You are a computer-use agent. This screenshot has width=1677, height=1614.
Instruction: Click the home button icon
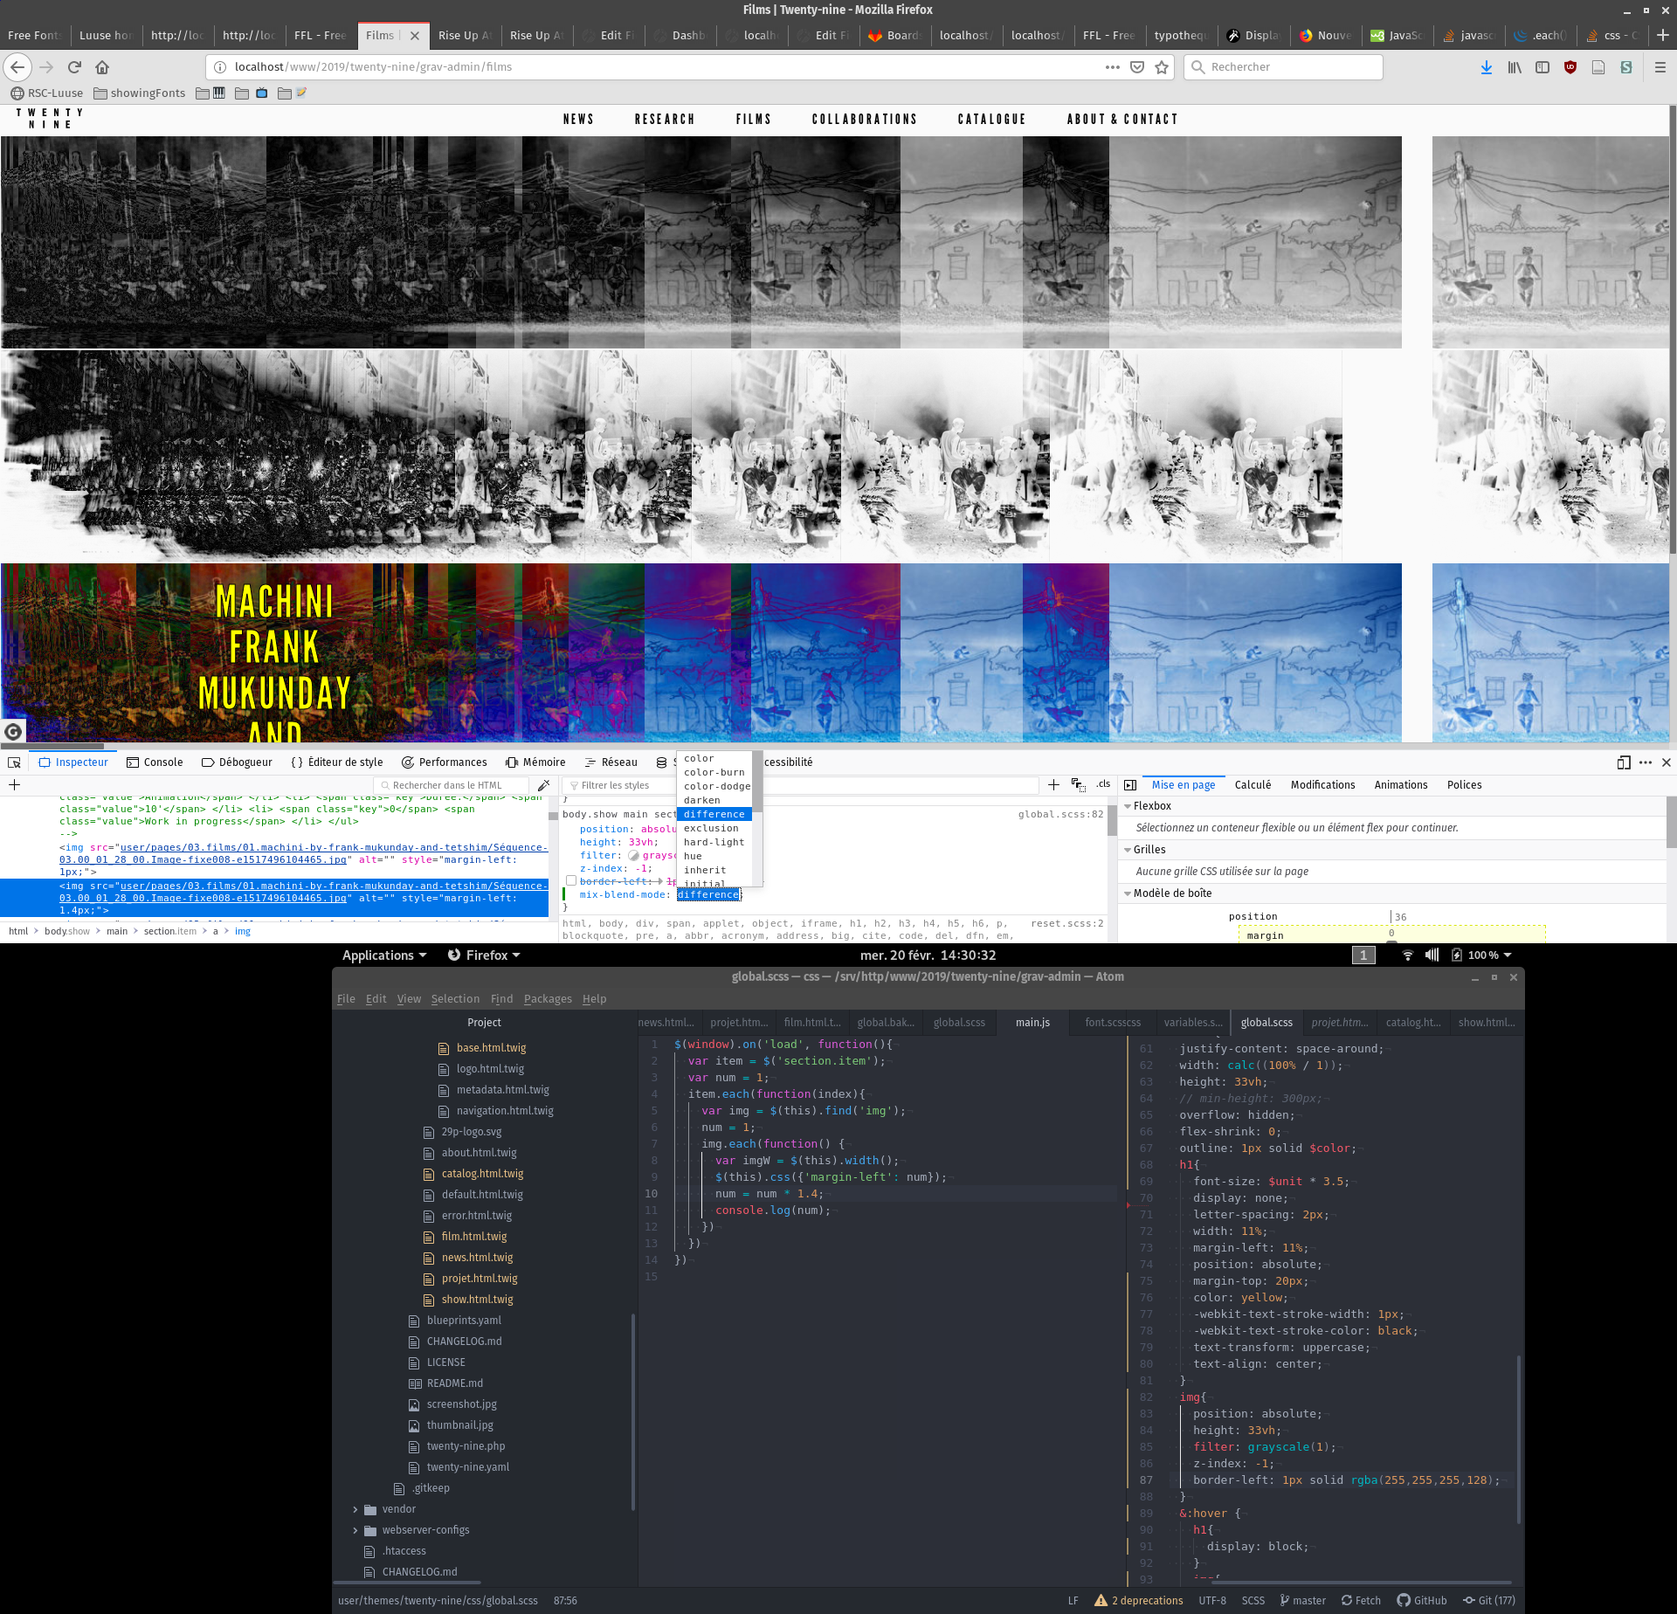pyautogui.click(x=102, y=67)
